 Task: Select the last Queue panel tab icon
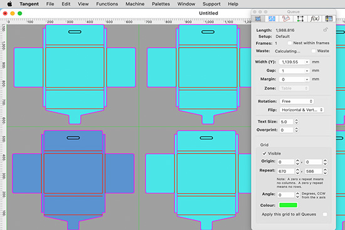point(329,19)
